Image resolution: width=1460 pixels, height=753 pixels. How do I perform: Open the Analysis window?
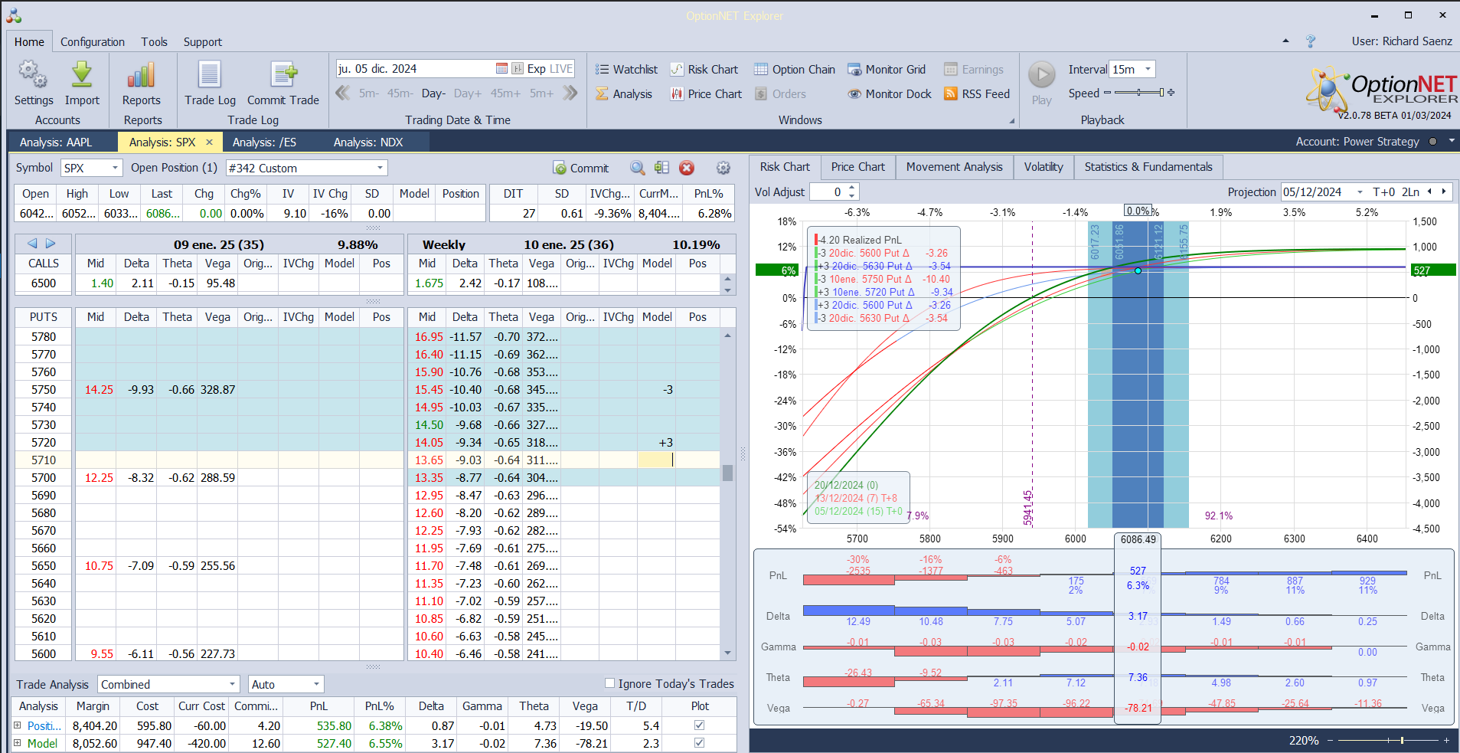[x=624, y=94]
